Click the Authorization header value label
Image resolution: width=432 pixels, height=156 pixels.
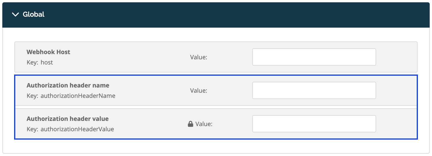68,119
